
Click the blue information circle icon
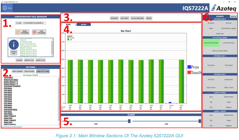pyautogui.click(x=14, y=45)
